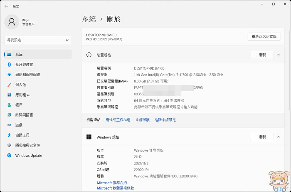Select Windows Update label in sidebar

tap(29, 155)
